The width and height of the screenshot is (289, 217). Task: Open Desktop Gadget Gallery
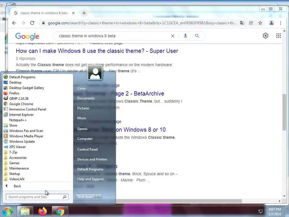point(27,88)
